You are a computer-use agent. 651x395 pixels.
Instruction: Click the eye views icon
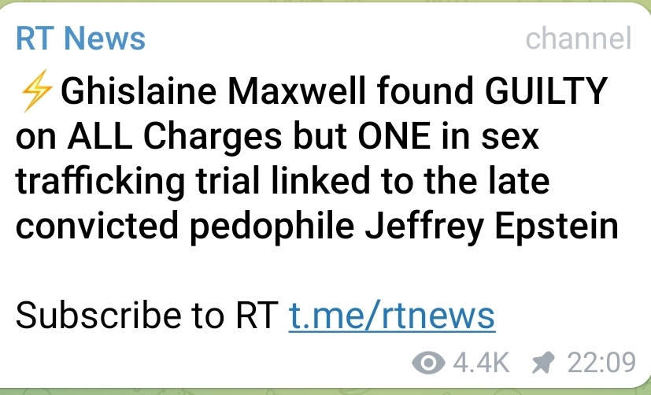tap(427, 363)
